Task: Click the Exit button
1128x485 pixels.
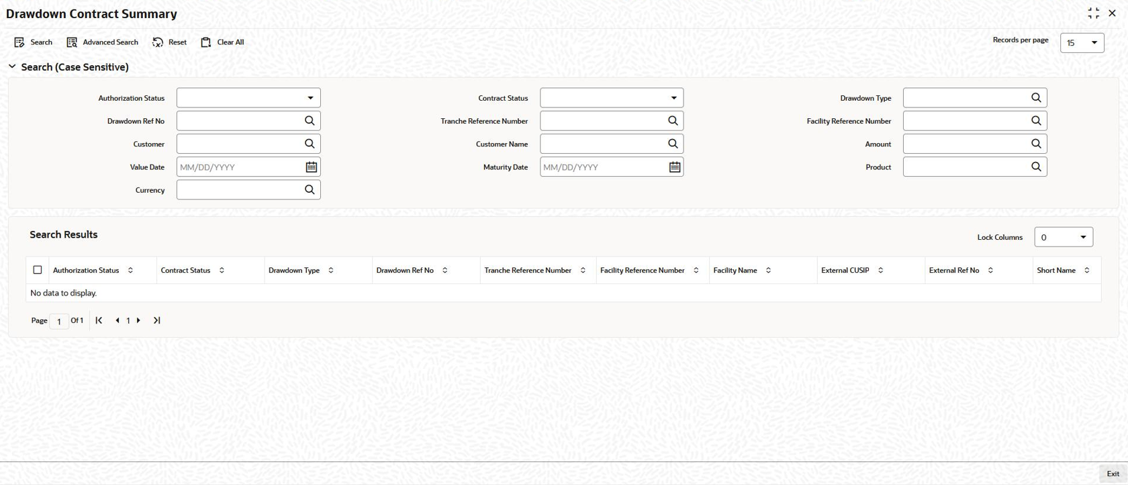Action: pyautogui.click(x=1113, y=474)
